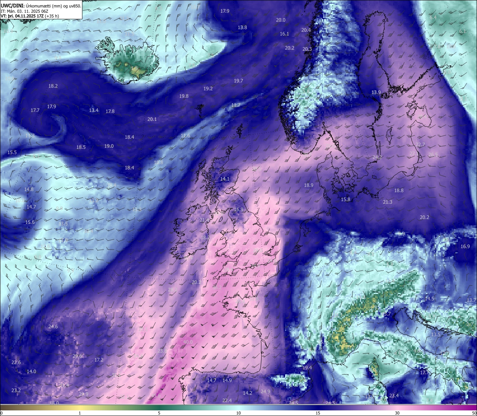Click the 29.6 value label
Screen dimensions: 477x416
pos(77,356)
